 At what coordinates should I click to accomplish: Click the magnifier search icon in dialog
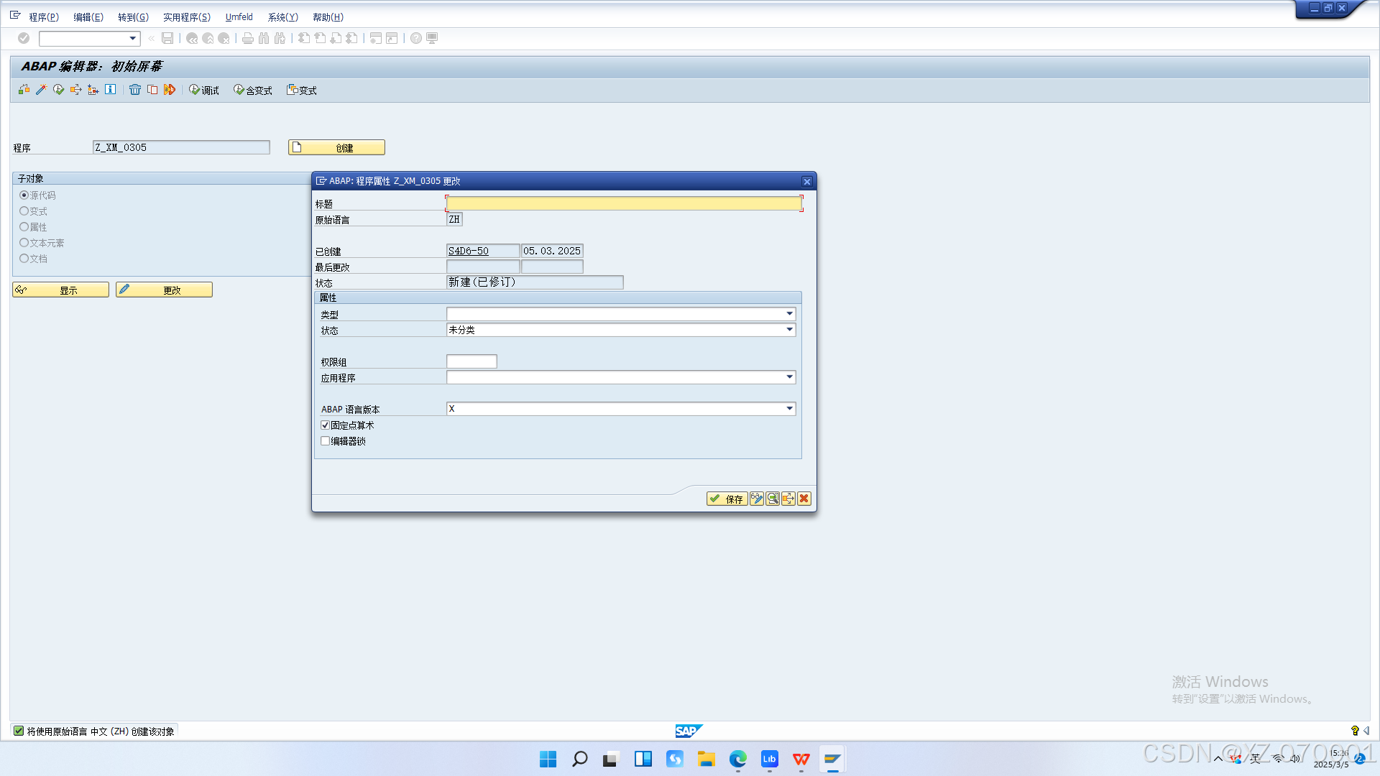click(x=773, y=499)
